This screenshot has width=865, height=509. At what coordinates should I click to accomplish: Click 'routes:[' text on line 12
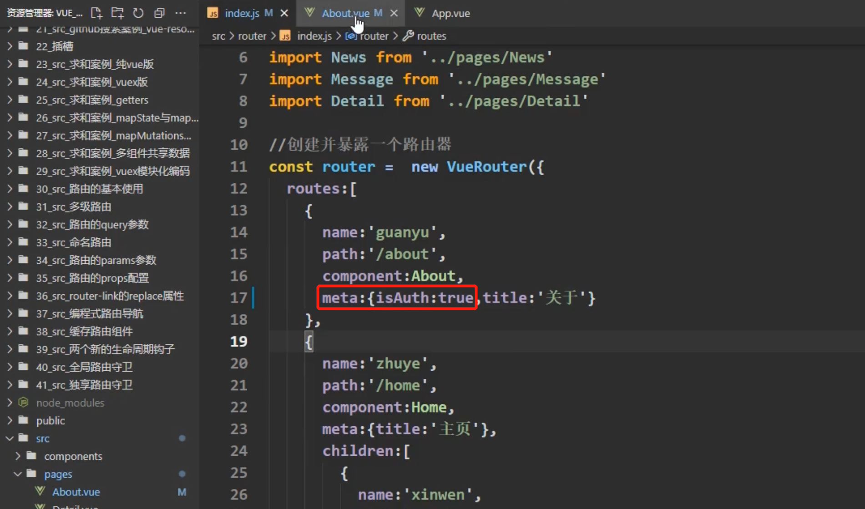point(322,189)
